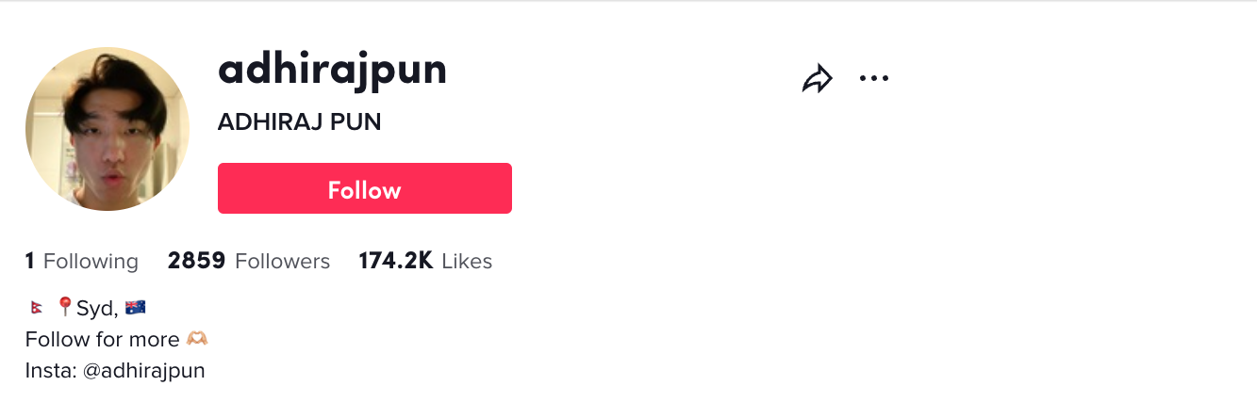
Task: Click the red location pin emoji
Action: [x=65, y=307]
